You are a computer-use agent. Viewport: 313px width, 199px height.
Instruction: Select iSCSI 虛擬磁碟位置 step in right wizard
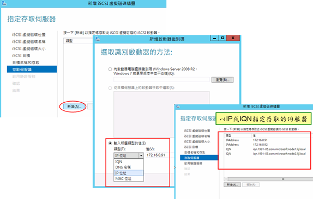[197, 130]
